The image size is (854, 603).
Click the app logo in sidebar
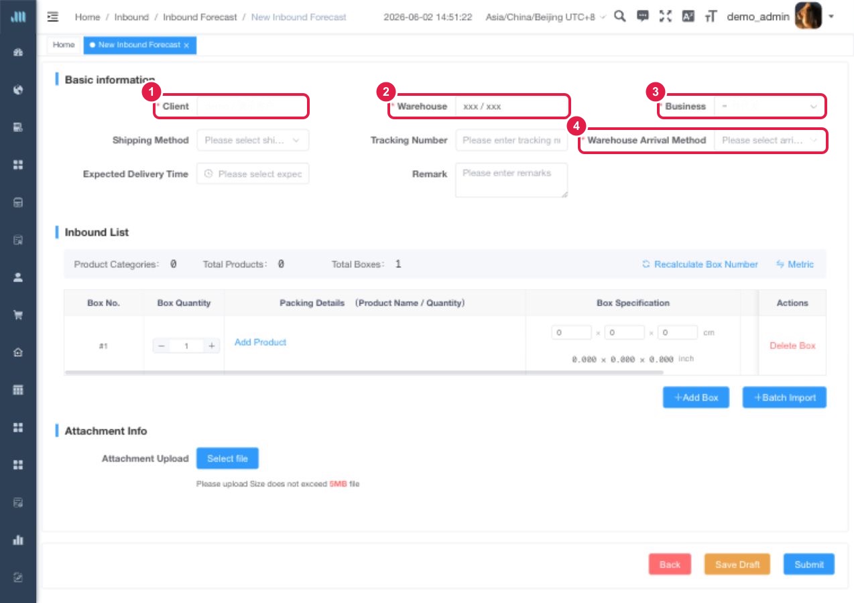pyautogui.click(x=19, y=17)
